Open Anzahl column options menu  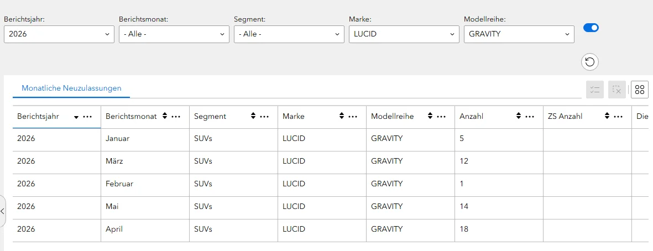click(530, 117)
